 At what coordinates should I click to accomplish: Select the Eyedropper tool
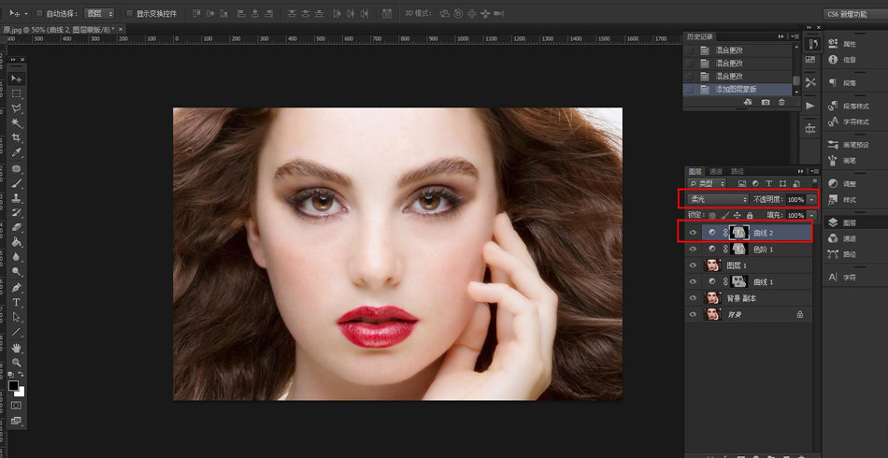[17, 153]
